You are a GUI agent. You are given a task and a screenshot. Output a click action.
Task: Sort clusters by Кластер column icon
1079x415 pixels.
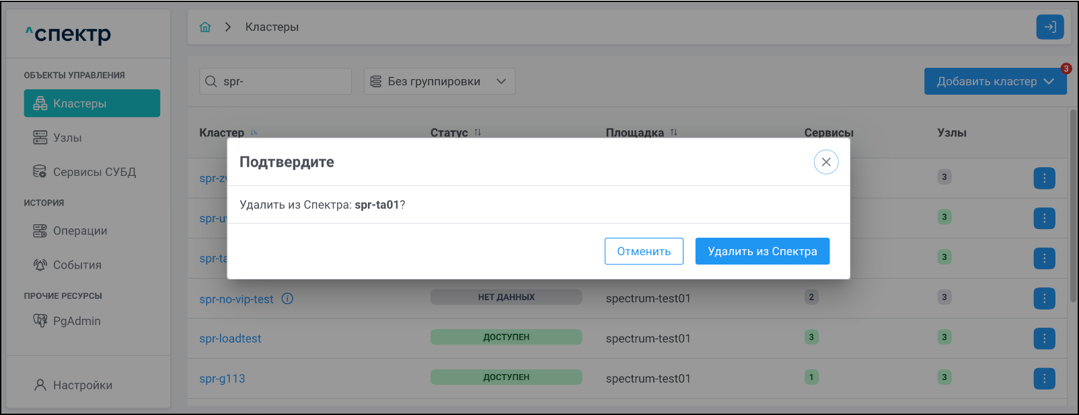point(254,132)
